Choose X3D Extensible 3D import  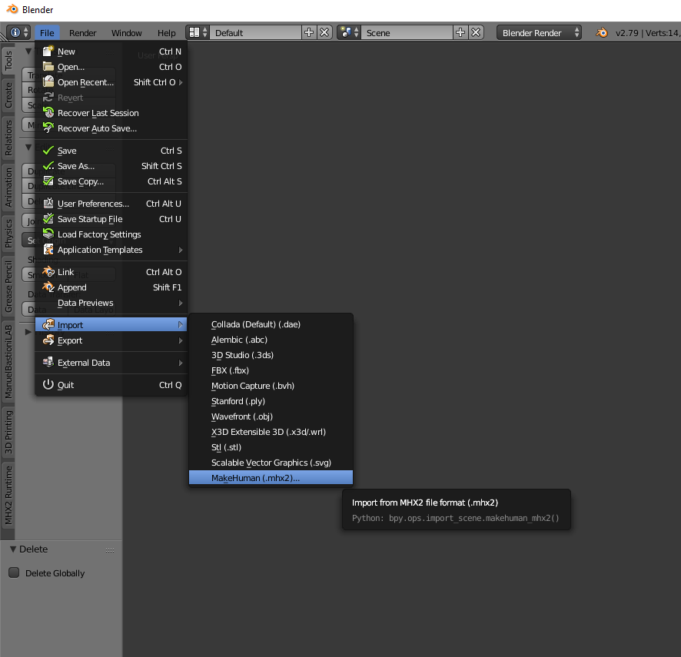(x=271, y=432)
